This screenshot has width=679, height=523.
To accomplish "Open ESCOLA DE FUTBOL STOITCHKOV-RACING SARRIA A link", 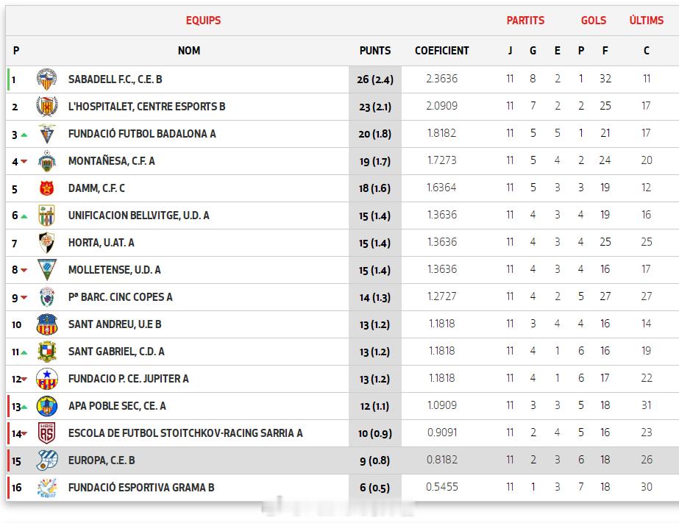I will [185, 433].
